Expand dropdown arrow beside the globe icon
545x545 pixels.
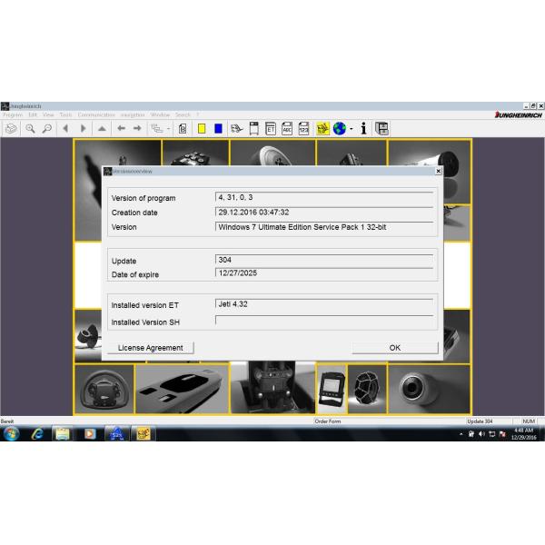click(351, 129)
